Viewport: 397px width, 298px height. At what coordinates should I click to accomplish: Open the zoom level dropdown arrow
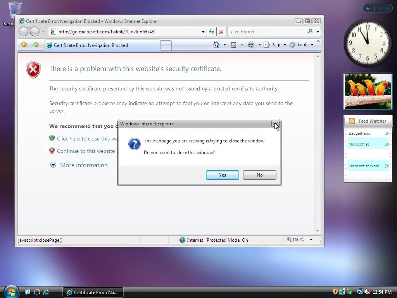click(x=311, y=240)
